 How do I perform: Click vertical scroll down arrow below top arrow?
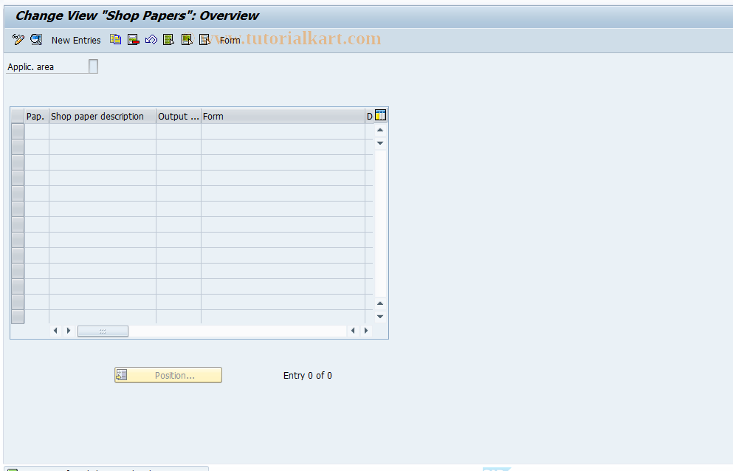380,143
